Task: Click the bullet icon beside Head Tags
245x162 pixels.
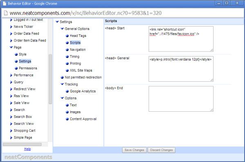Action: coord(67,36)
